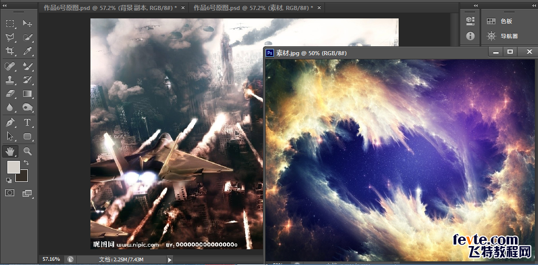Select the Crop tool
This screenshot has height=265, width=538.
[10, 51]
